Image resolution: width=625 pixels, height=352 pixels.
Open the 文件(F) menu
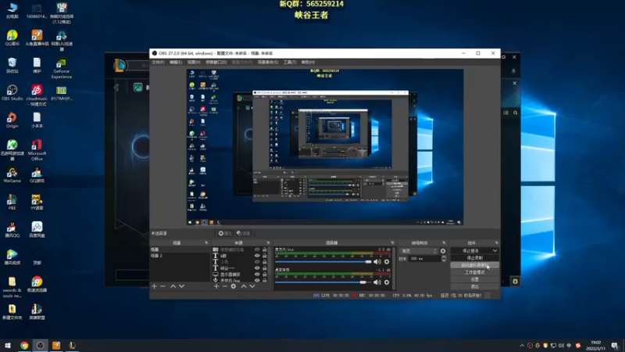click(158, 63)
